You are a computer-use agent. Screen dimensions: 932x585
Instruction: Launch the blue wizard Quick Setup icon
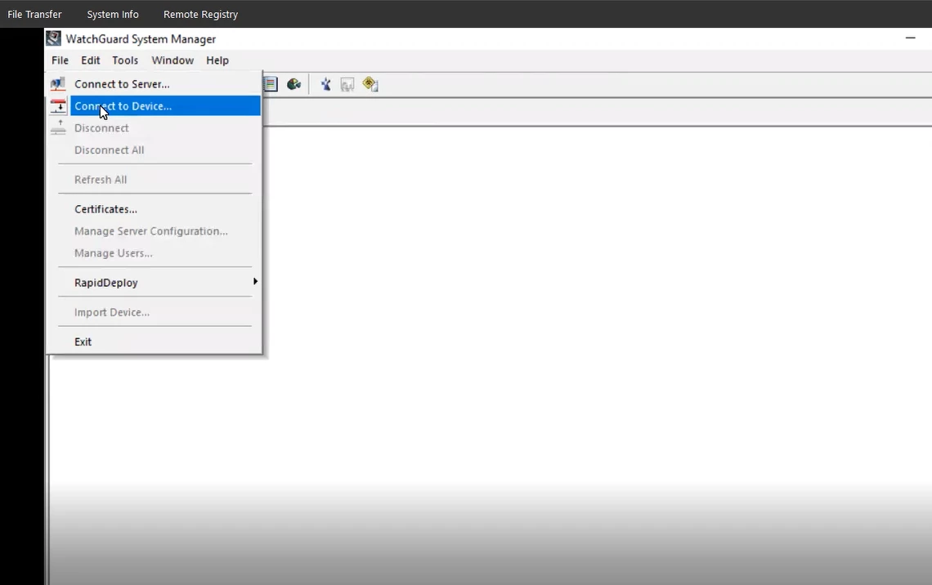pyautogui.click(x=325, y=83)
